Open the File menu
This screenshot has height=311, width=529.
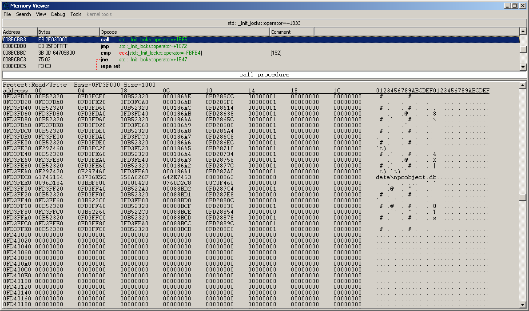click(x=7, y=14)
